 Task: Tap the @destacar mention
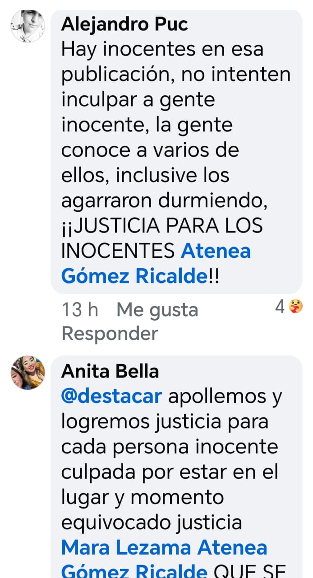pyautogui.click(x=111, y=396)
